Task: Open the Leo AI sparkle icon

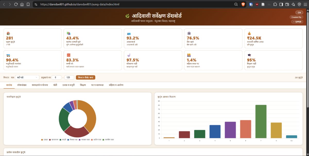Action: point(293,4)
